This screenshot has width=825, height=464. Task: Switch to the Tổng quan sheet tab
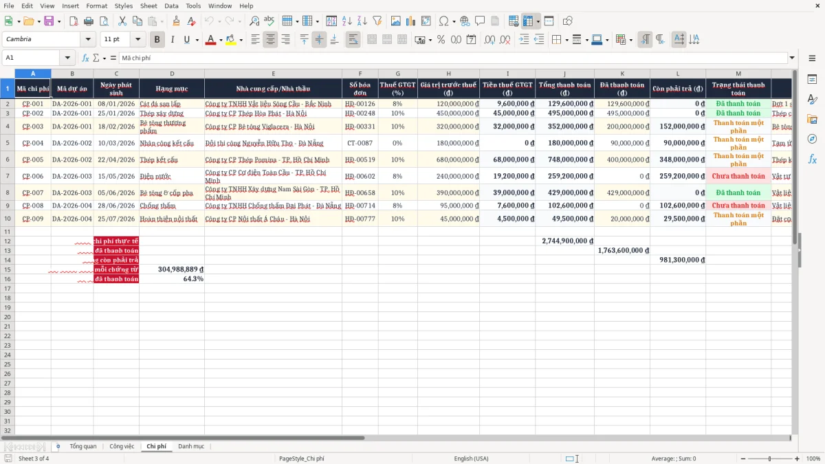click(x=83, y=446)
